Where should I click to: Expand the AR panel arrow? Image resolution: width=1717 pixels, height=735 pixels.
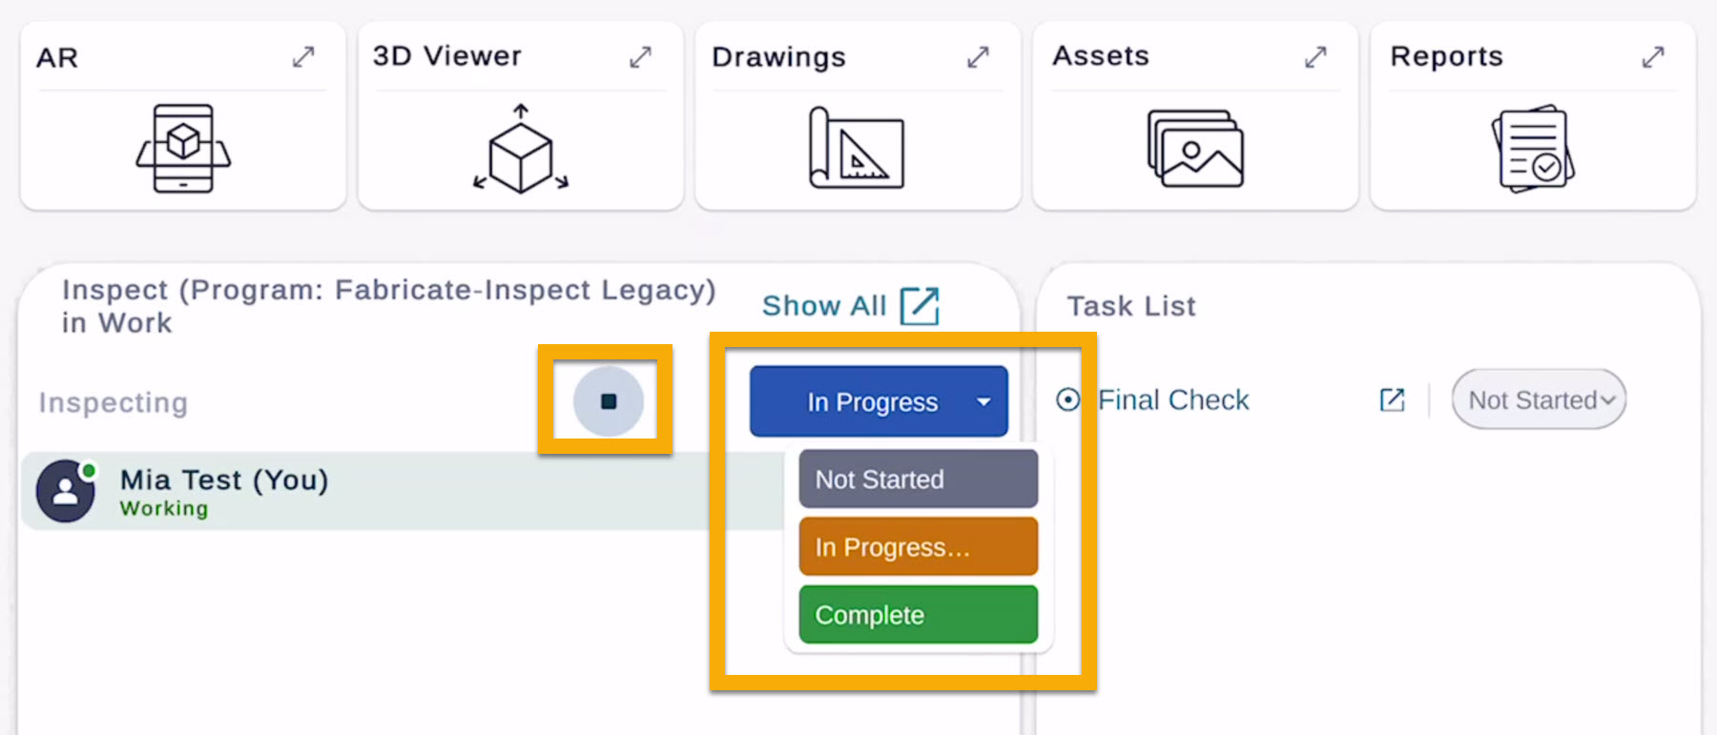coord(303,57)
